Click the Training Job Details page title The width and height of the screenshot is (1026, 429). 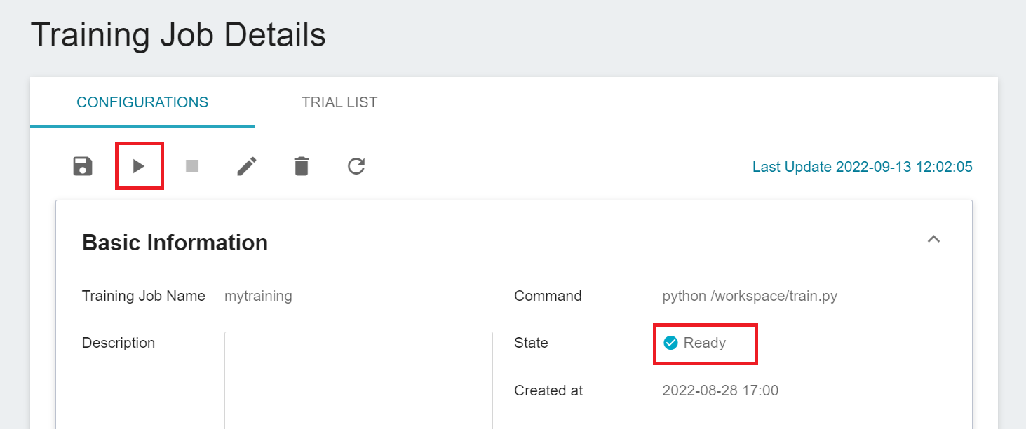click(178, 34)
